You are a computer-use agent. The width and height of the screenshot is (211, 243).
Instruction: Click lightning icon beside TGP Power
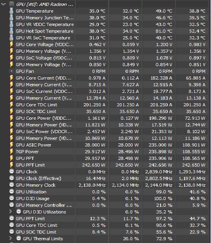click(x=11, y=151)
